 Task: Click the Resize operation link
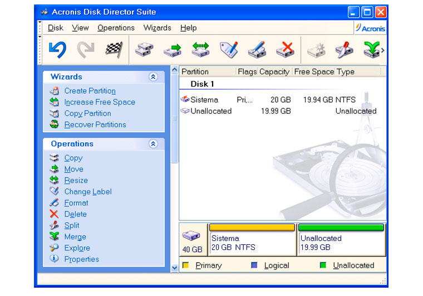76,180
